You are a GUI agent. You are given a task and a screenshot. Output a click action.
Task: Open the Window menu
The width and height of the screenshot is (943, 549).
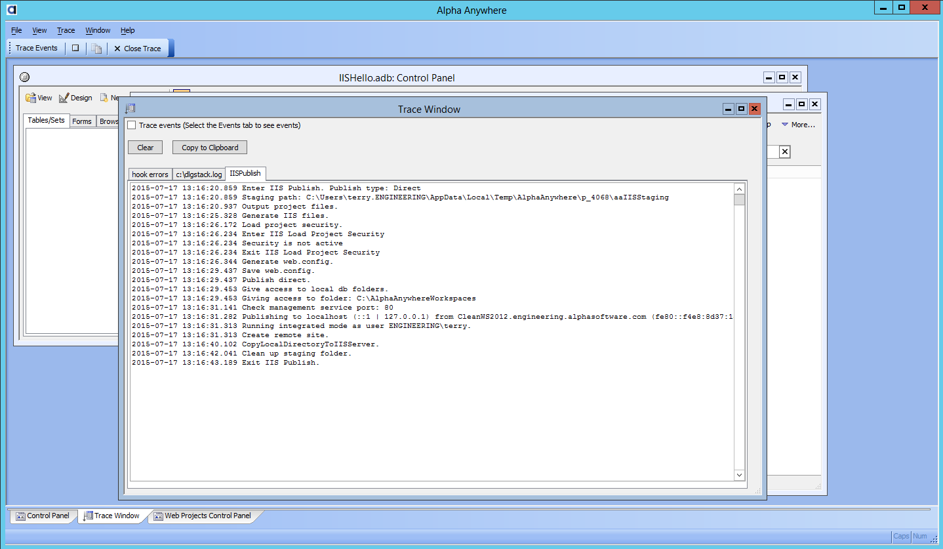point(98,30)
